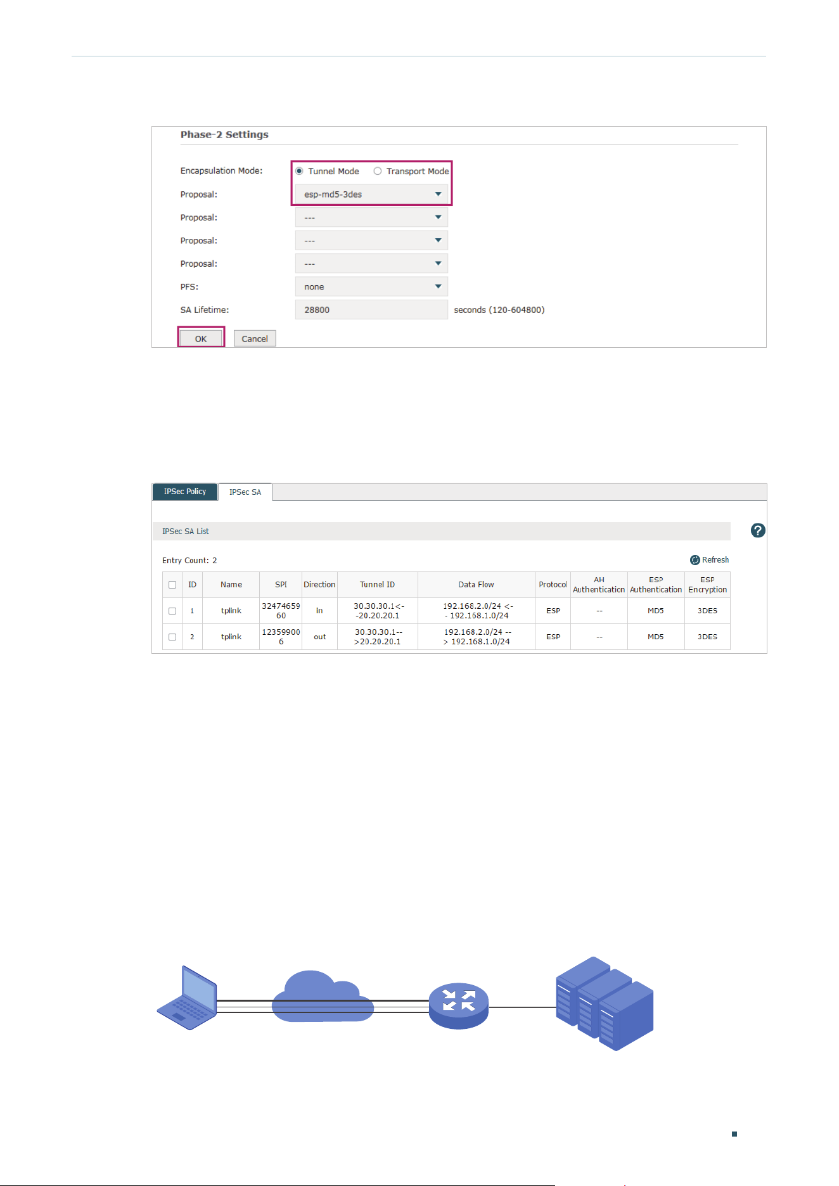The width and height of the screenshot is (839, 1186).
Task: Select Transport Mode radio button
Action: (x=378, y=171)
